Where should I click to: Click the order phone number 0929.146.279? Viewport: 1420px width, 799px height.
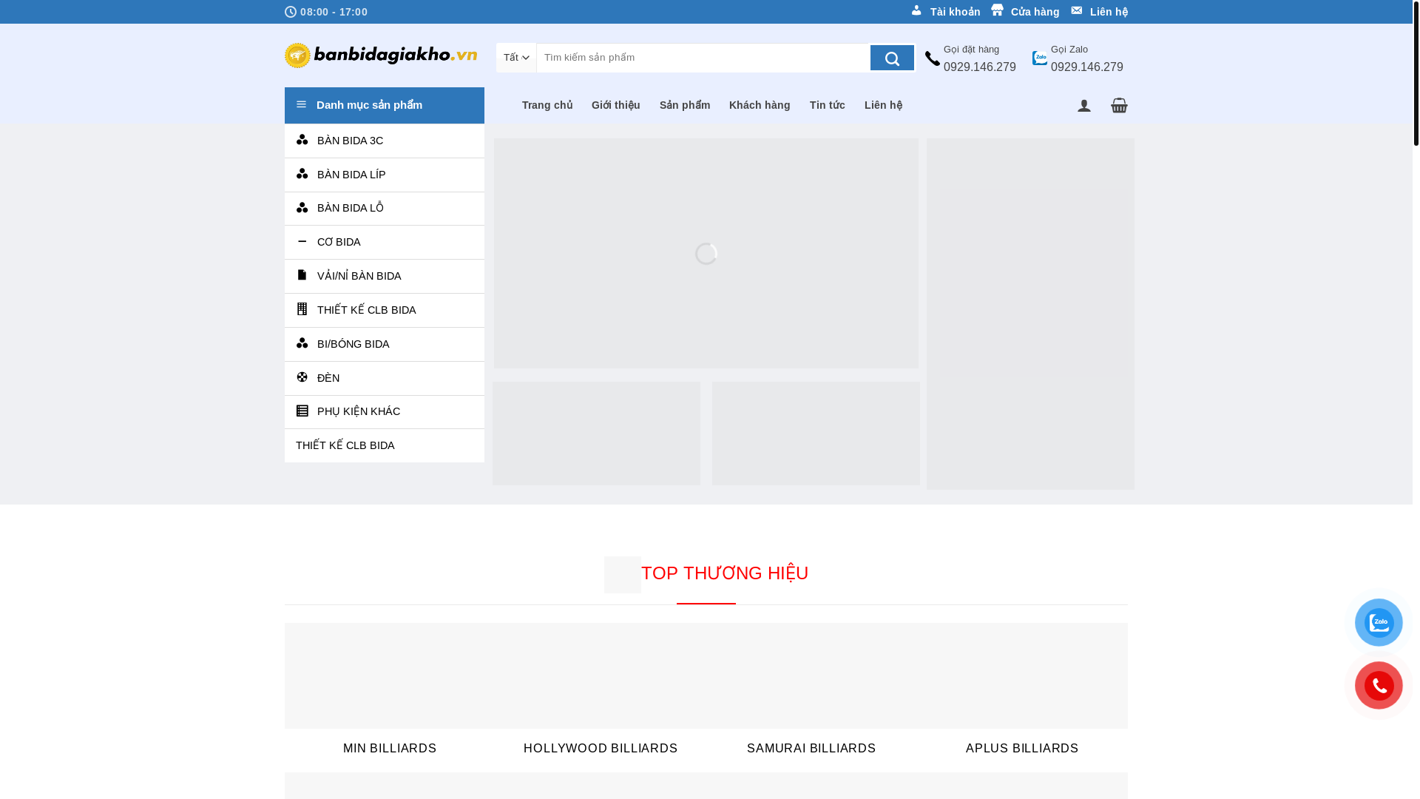click(980, 67)
